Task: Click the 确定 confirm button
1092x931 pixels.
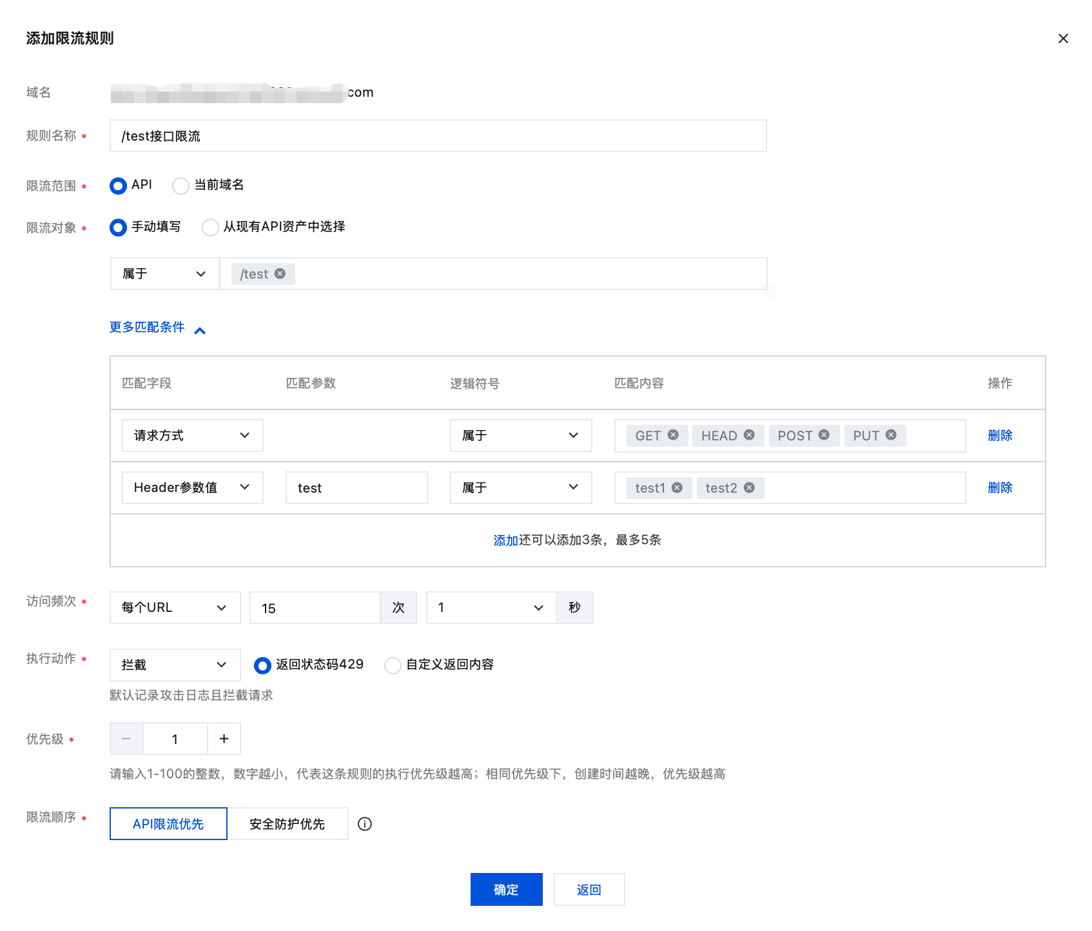Action: click(x=506, y=890)
